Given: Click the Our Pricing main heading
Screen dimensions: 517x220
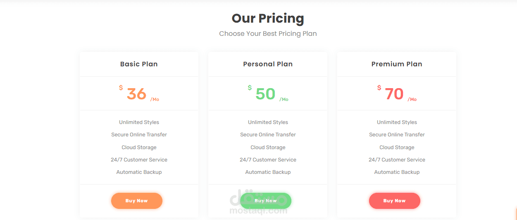Looking at the screenshot, I should tap(268, 18).
